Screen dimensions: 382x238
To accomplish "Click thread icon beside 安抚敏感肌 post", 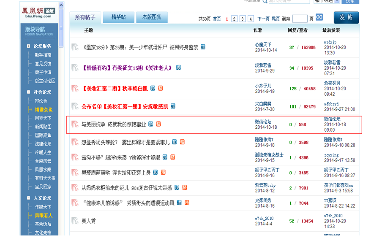I will tap(75, 106).
